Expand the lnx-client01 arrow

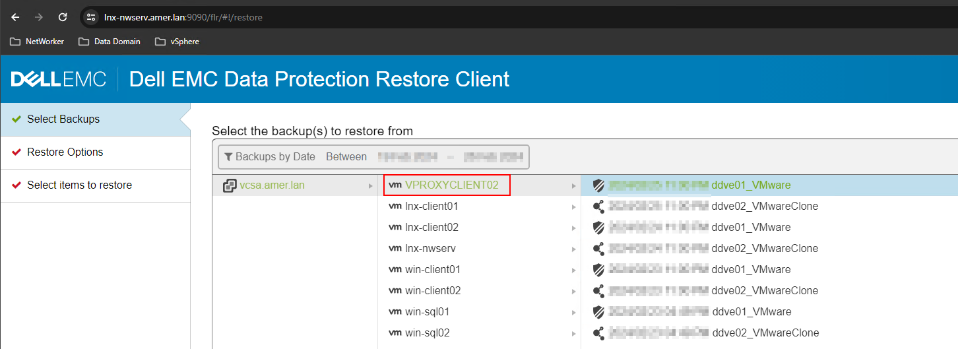pyautogui.click(x=574, y=207)
